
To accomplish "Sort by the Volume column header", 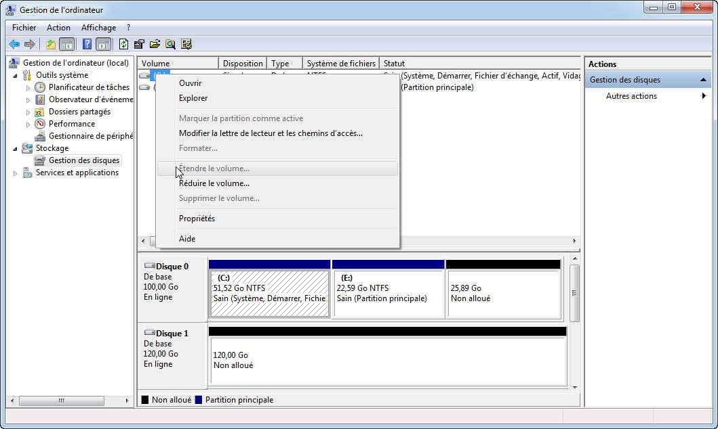I will (178, 64).
